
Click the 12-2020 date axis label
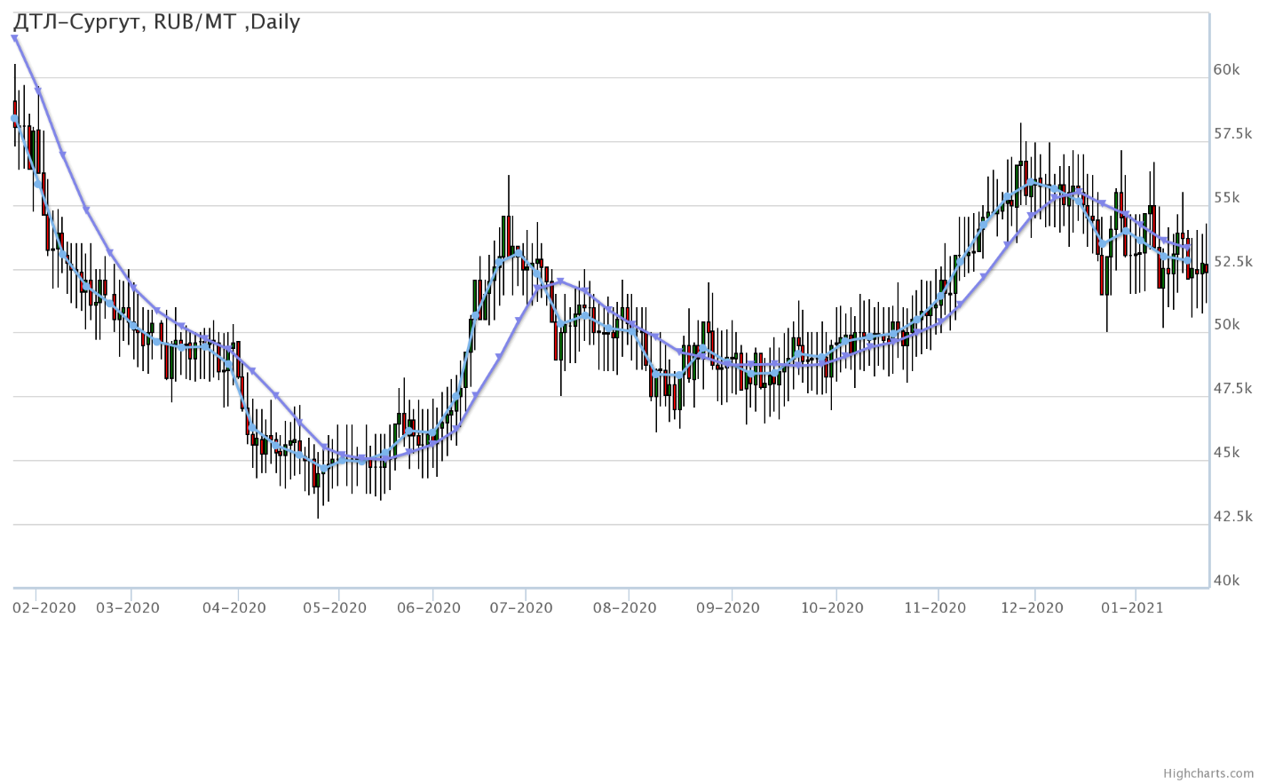coord(1032,608)
